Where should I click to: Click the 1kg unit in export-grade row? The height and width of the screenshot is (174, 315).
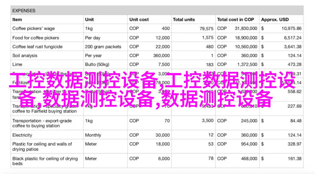[89, 121]
